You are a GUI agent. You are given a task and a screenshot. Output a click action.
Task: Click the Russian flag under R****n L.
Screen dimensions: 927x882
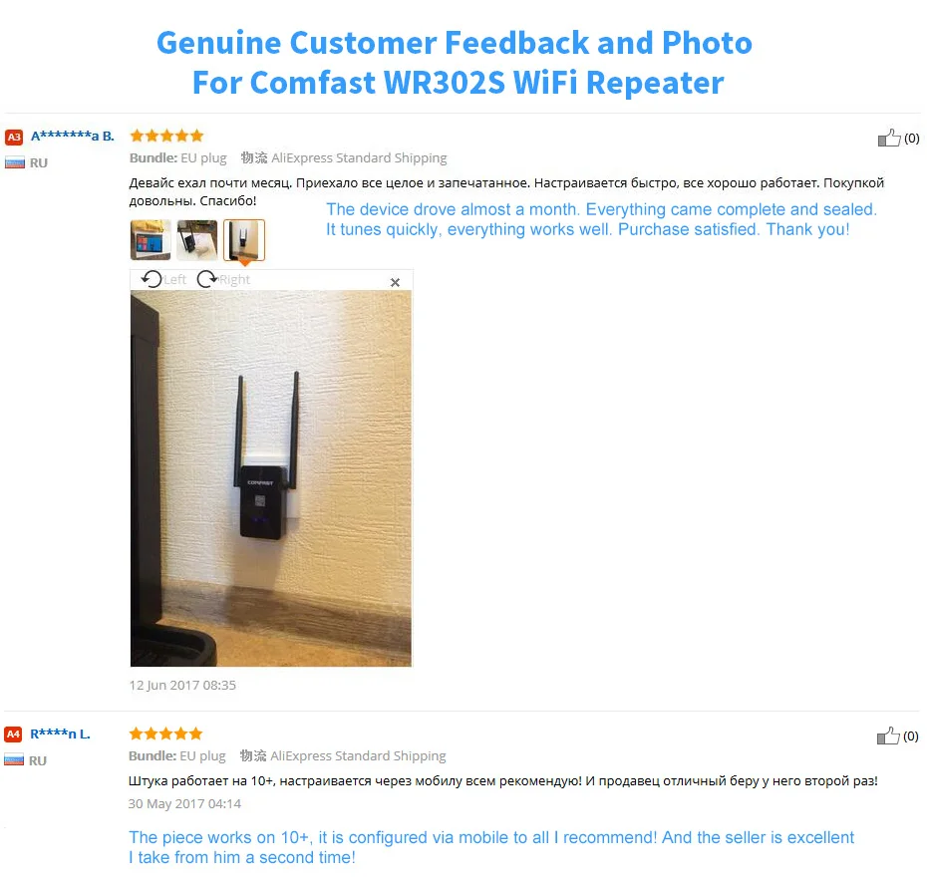point(14,759)
